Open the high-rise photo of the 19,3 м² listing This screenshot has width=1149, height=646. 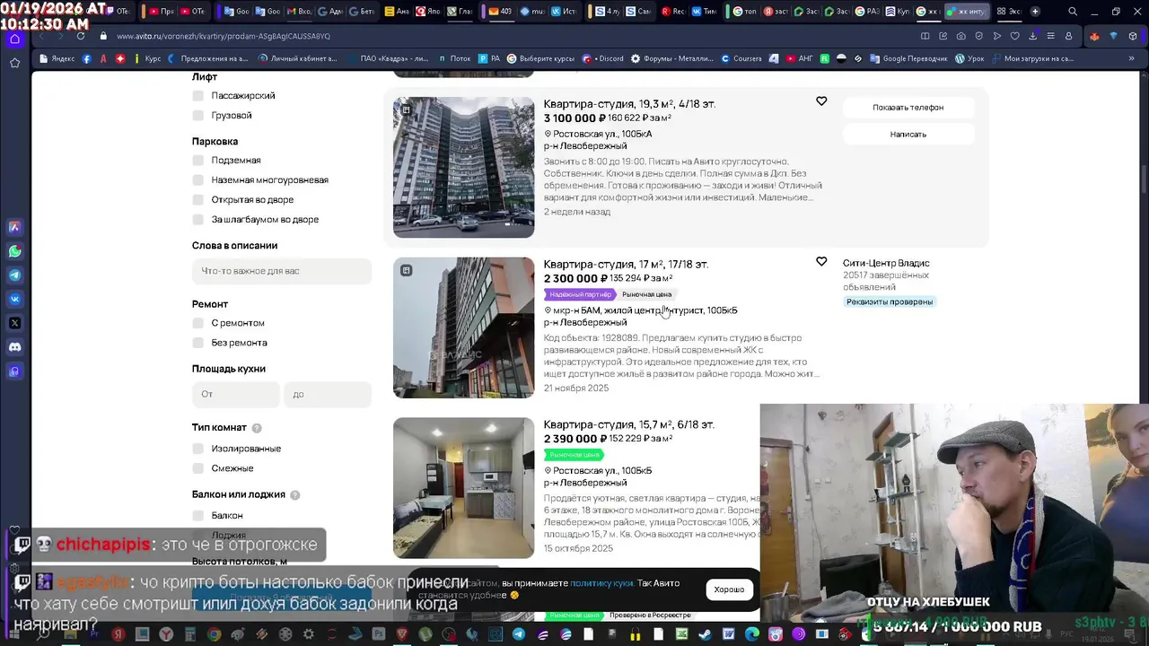[463, 167]
